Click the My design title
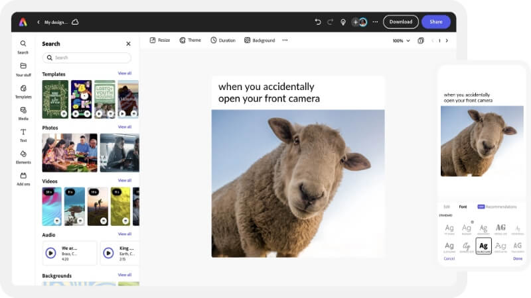The image size is (531, 298). [56, 23]
